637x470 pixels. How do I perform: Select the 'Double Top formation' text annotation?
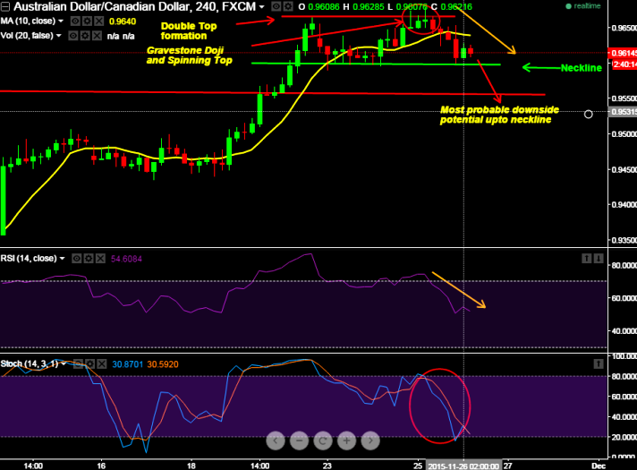click(189, 31)
